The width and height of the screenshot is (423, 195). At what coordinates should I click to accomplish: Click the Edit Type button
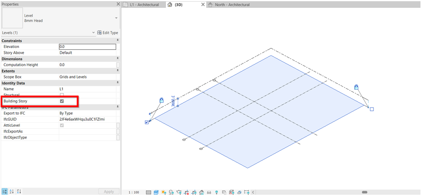coord(108,33)
